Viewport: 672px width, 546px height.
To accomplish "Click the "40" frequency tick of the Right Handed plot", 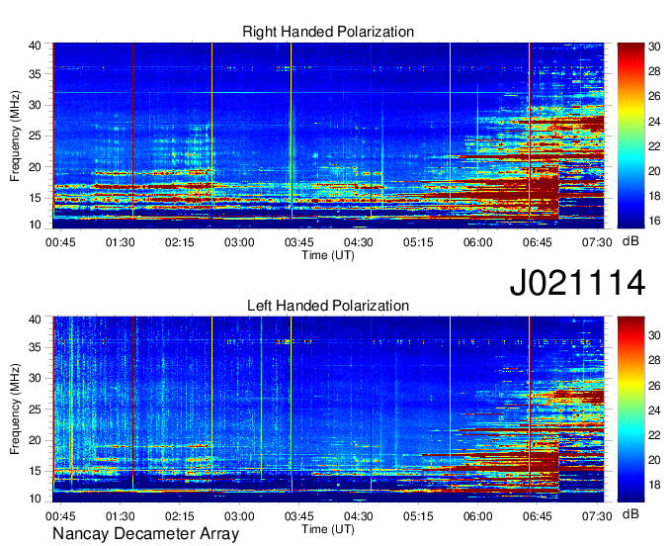I will pos(35,45).
